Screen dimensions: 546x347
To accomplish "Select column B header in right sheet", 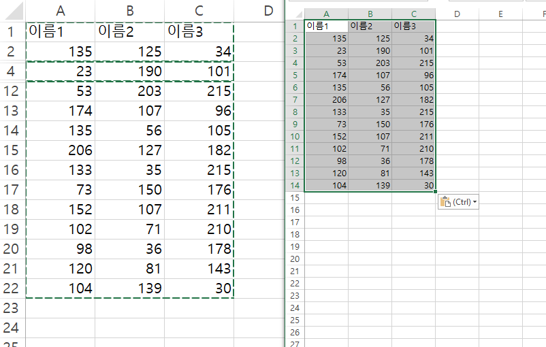I will pyautogui.click(x=370, y=14).
